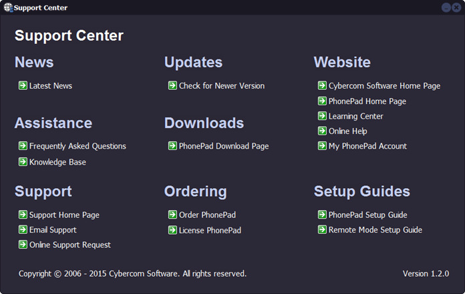Click arrow icon beside Frequently Asked Questions

tap(23, 146)
